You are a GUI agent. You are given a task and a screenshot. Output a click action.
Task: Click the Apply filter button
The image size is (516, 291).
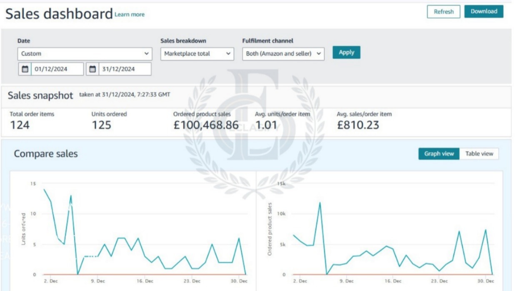point(346,53)
